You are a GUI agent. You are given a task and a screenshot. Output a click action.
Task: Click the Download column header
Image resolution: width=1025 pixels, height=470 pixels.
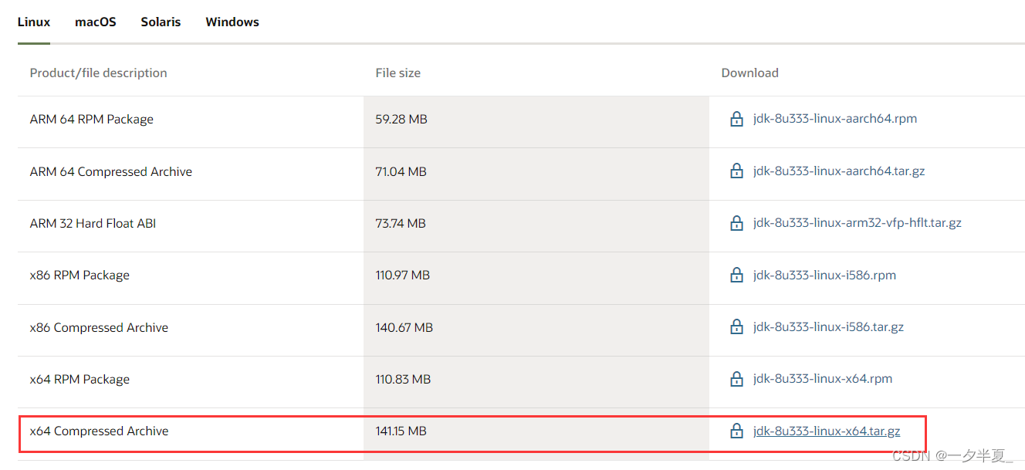point(750,73)
